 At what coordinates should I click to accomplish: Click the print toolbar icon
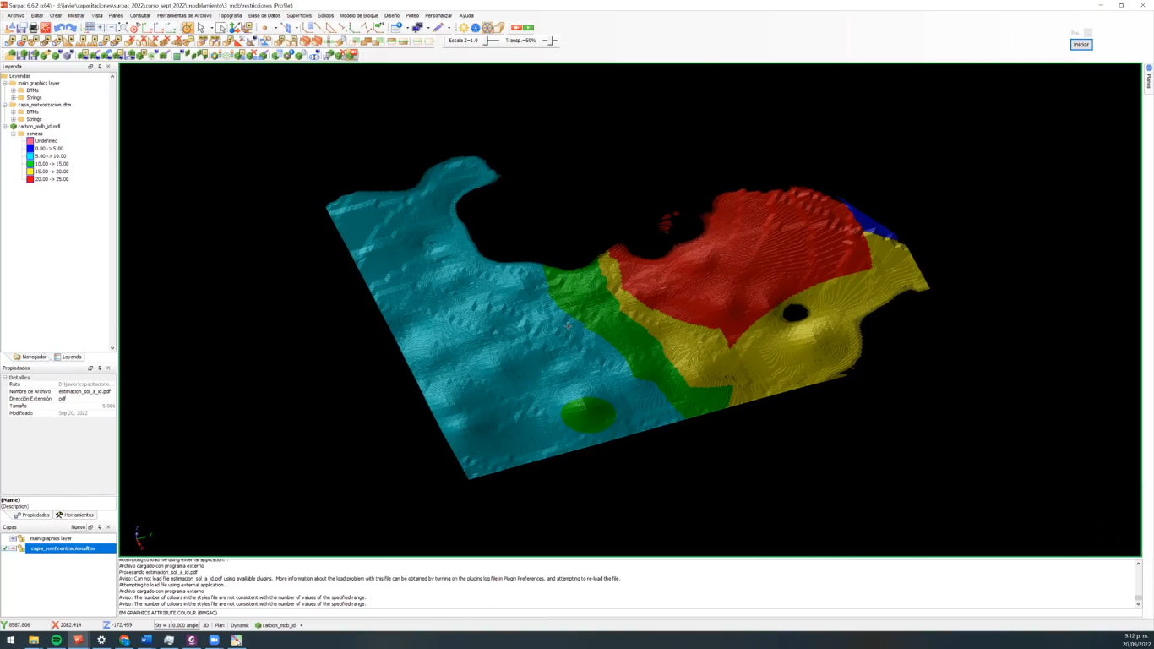(34, 28)
